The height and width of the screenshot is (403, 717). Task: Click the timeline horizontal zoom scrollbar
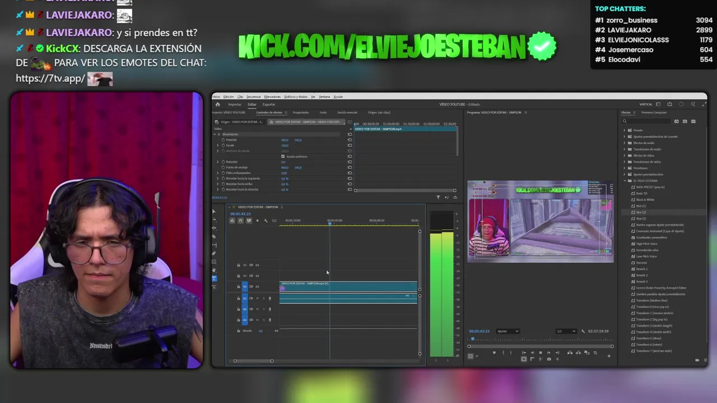pyautogui.click(x=253, y=361)
